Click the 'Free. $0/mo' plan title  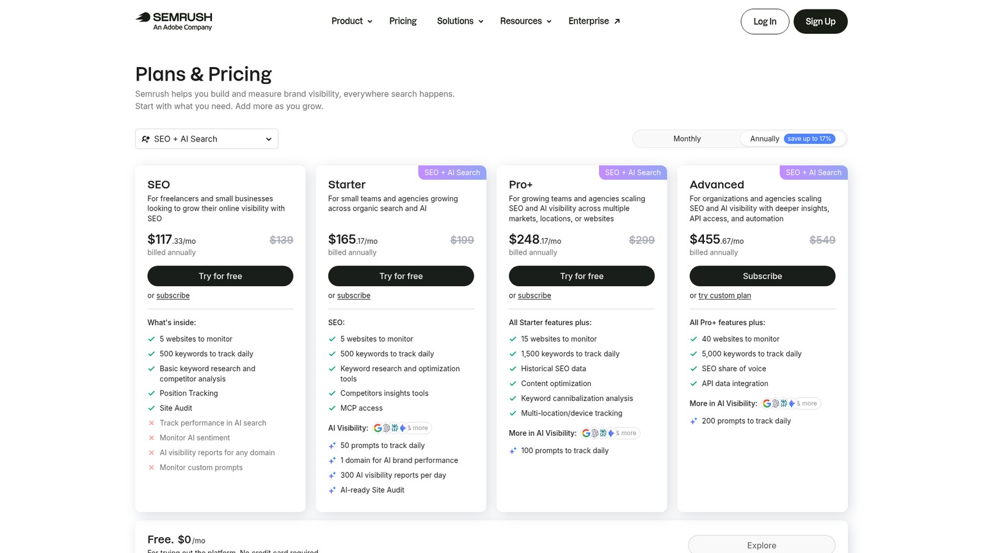coord(176,540)
